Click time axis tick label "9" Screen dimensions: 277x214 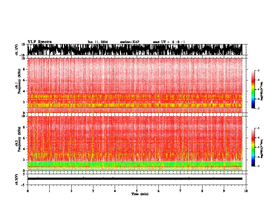224,191
